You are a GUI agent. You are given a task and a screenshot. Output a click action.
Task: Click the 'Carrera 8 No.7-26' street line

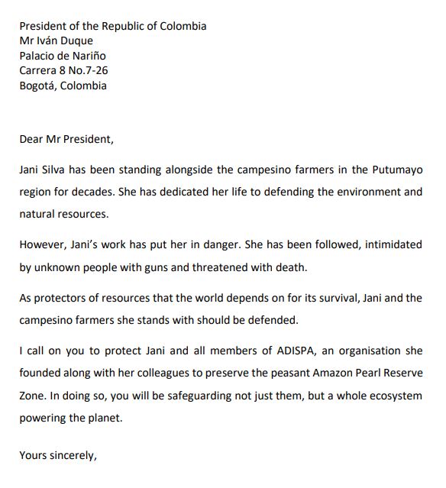(x=63, y=71)
